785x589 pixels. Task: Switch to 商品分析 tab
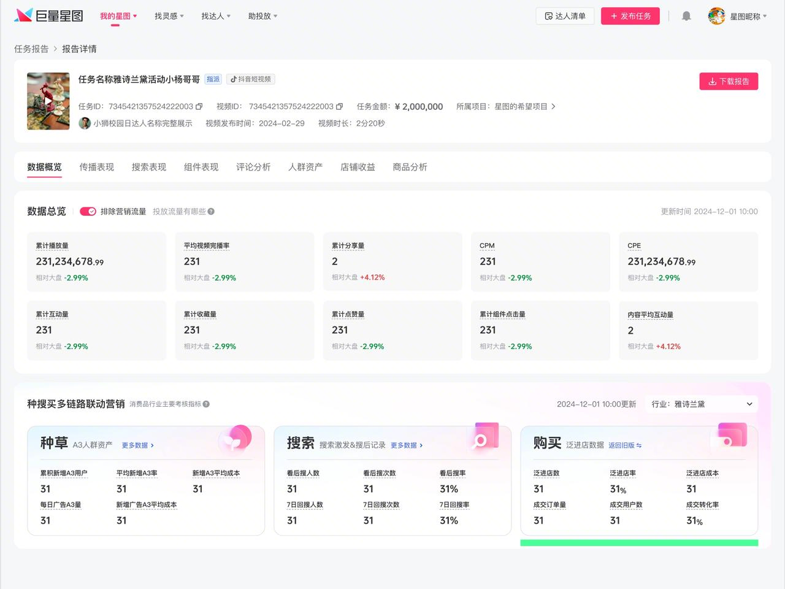[410, 167]
